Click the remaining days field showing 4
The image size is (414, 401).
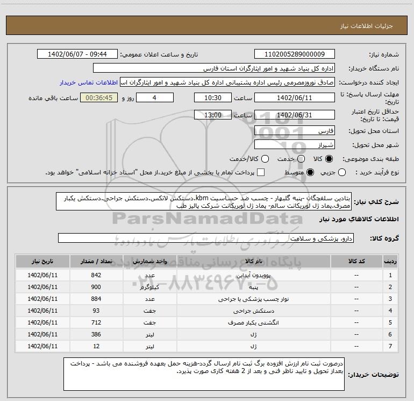click(155, 97)
